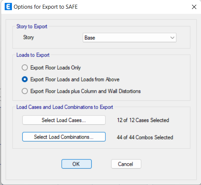The width and height of the screenshot is (201, 185).
Task: Close the Options for Export to SAFE dialog
Action: coord(194,7)
